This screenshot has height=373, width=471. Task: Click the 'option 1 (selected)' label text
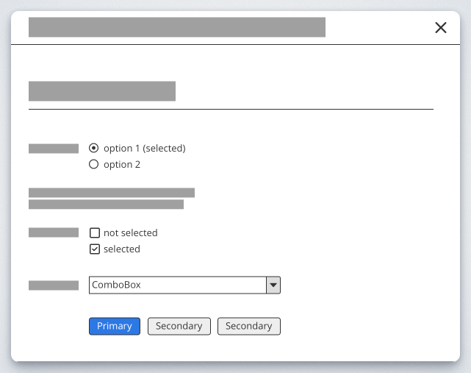pyautogui.click(x=144, y=148)
